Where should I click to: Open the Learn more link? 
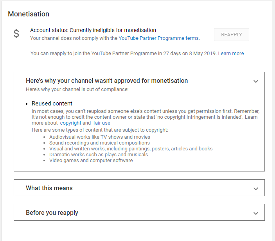pos(231,53)
